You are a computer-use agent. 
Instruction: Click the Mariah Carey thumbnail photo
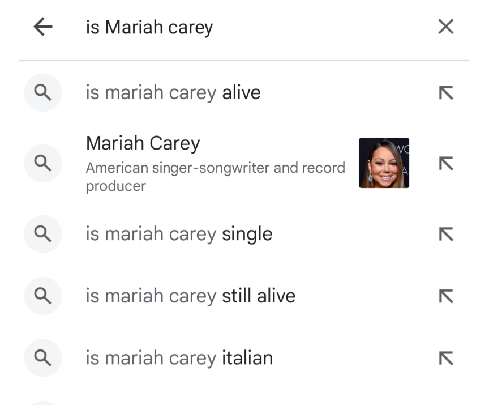coord(384,163)
